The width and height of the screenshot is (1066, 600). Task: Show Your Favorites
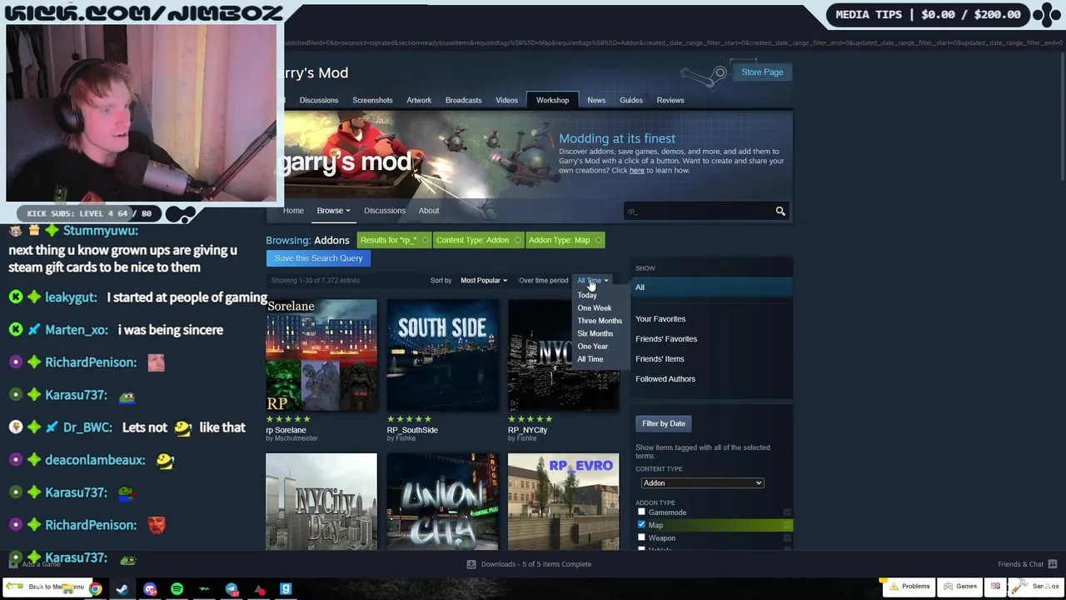(x=660, y=319)
